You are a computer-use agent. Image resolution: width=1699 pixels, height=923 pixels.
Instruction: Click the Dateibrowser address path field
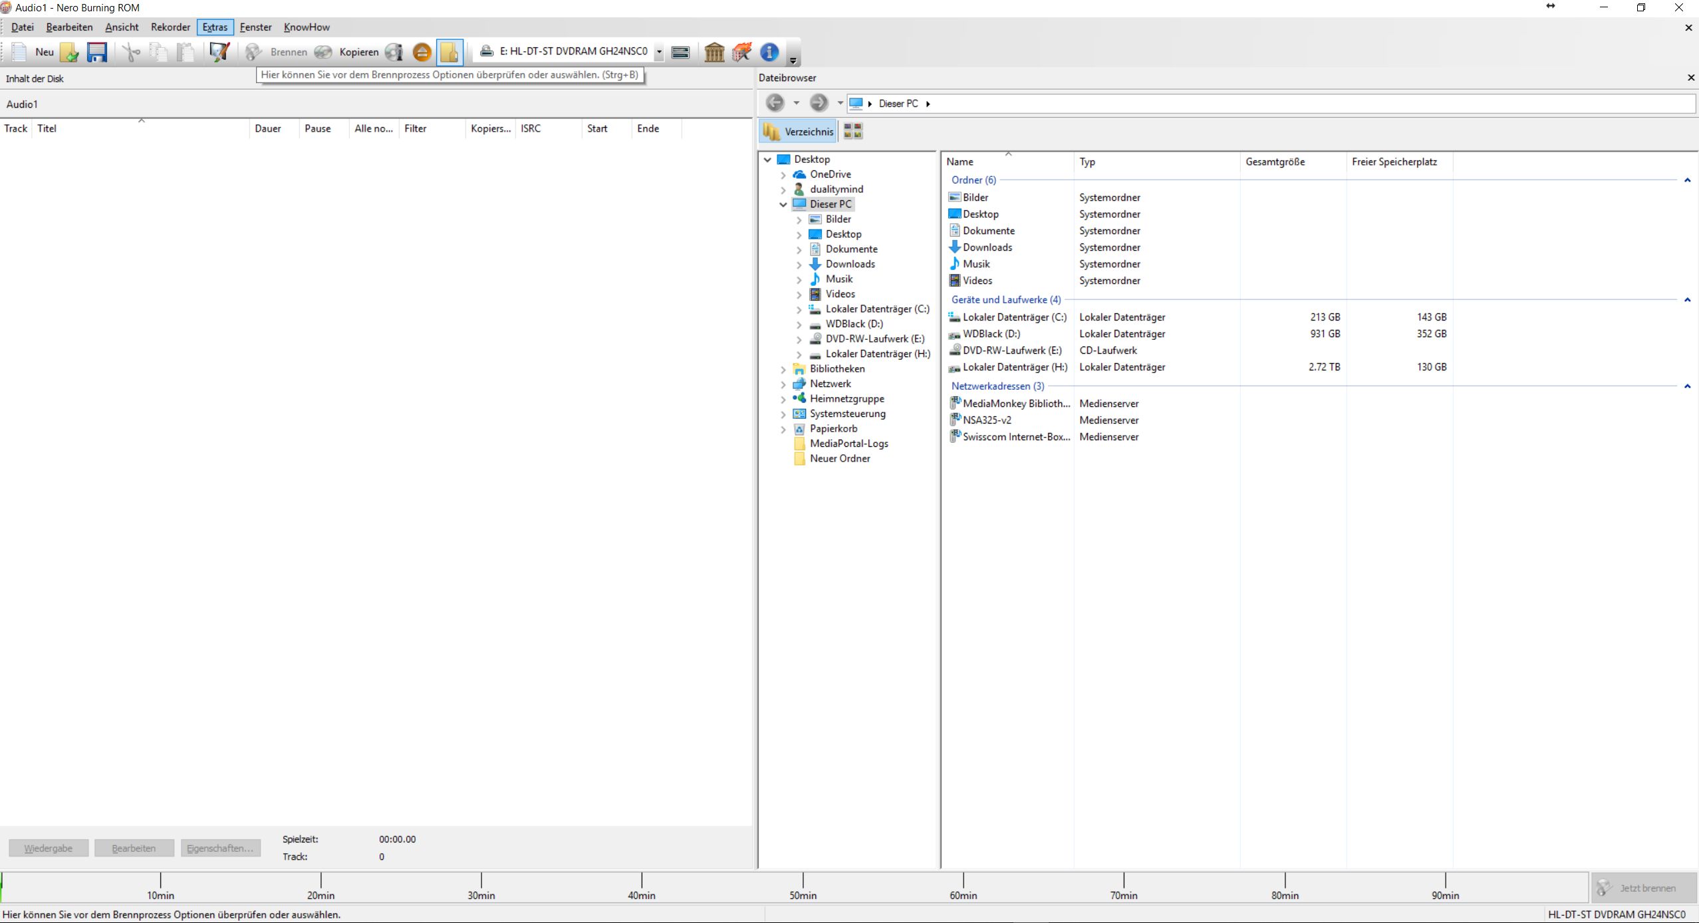click(x=1263, y=104)
